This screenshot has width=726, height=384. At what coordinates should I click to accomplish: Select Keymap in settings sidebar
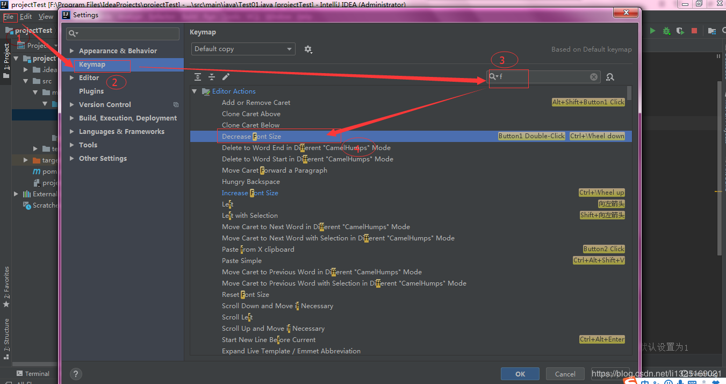123,65
